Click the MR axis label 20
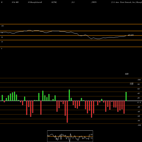Image resolution: width=142 pixels, height=142 pixels. click(139, 98)
